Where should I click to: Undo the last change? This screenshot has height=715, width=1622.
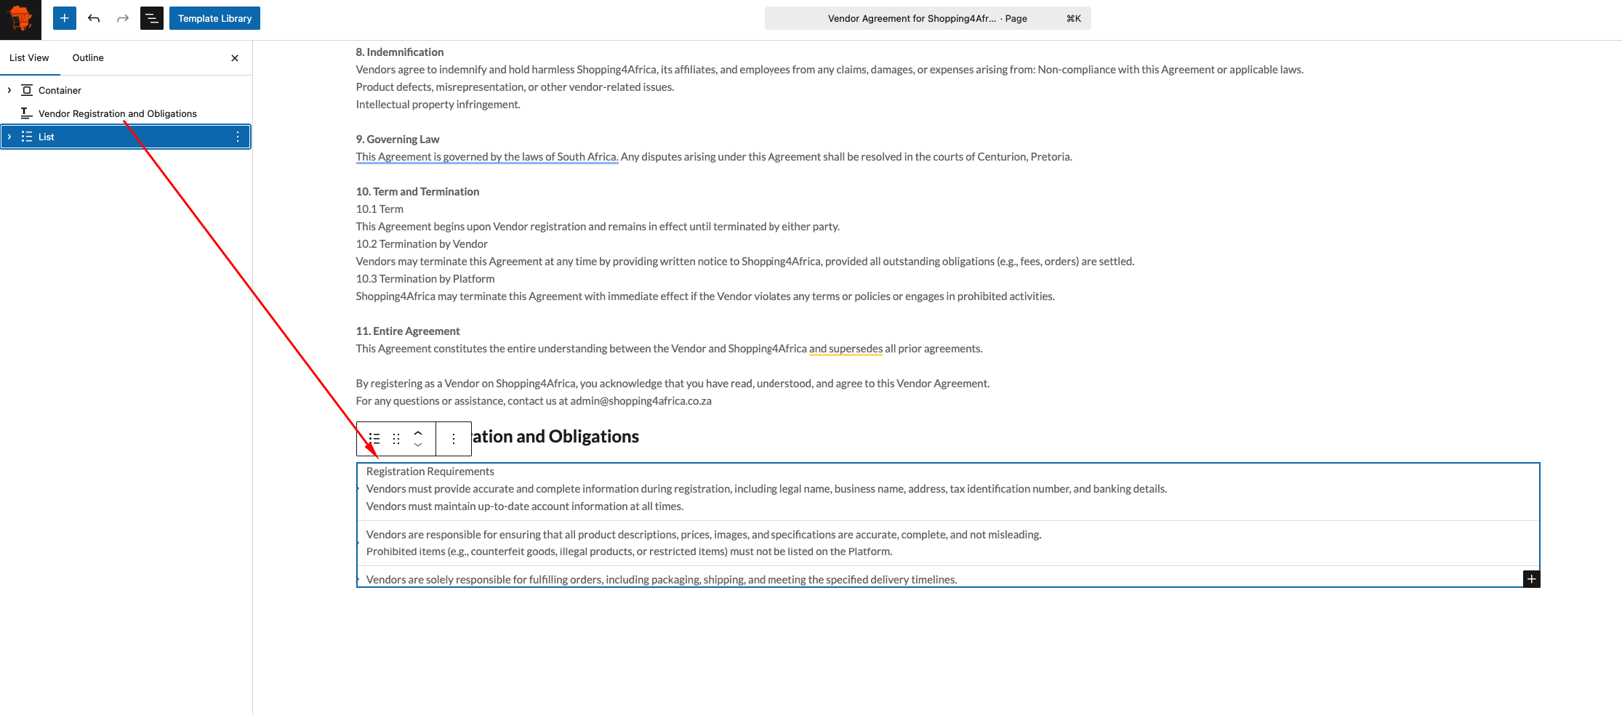(94, 18)
